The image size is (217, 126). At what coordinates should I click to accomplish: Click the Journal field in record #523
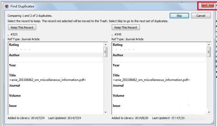pyautogui.click(x=56, y=90)
